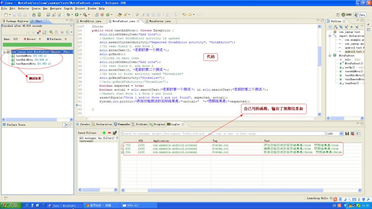Click the Debug bug icon in toolbar

pyautogui.click(x=68, y=15)
